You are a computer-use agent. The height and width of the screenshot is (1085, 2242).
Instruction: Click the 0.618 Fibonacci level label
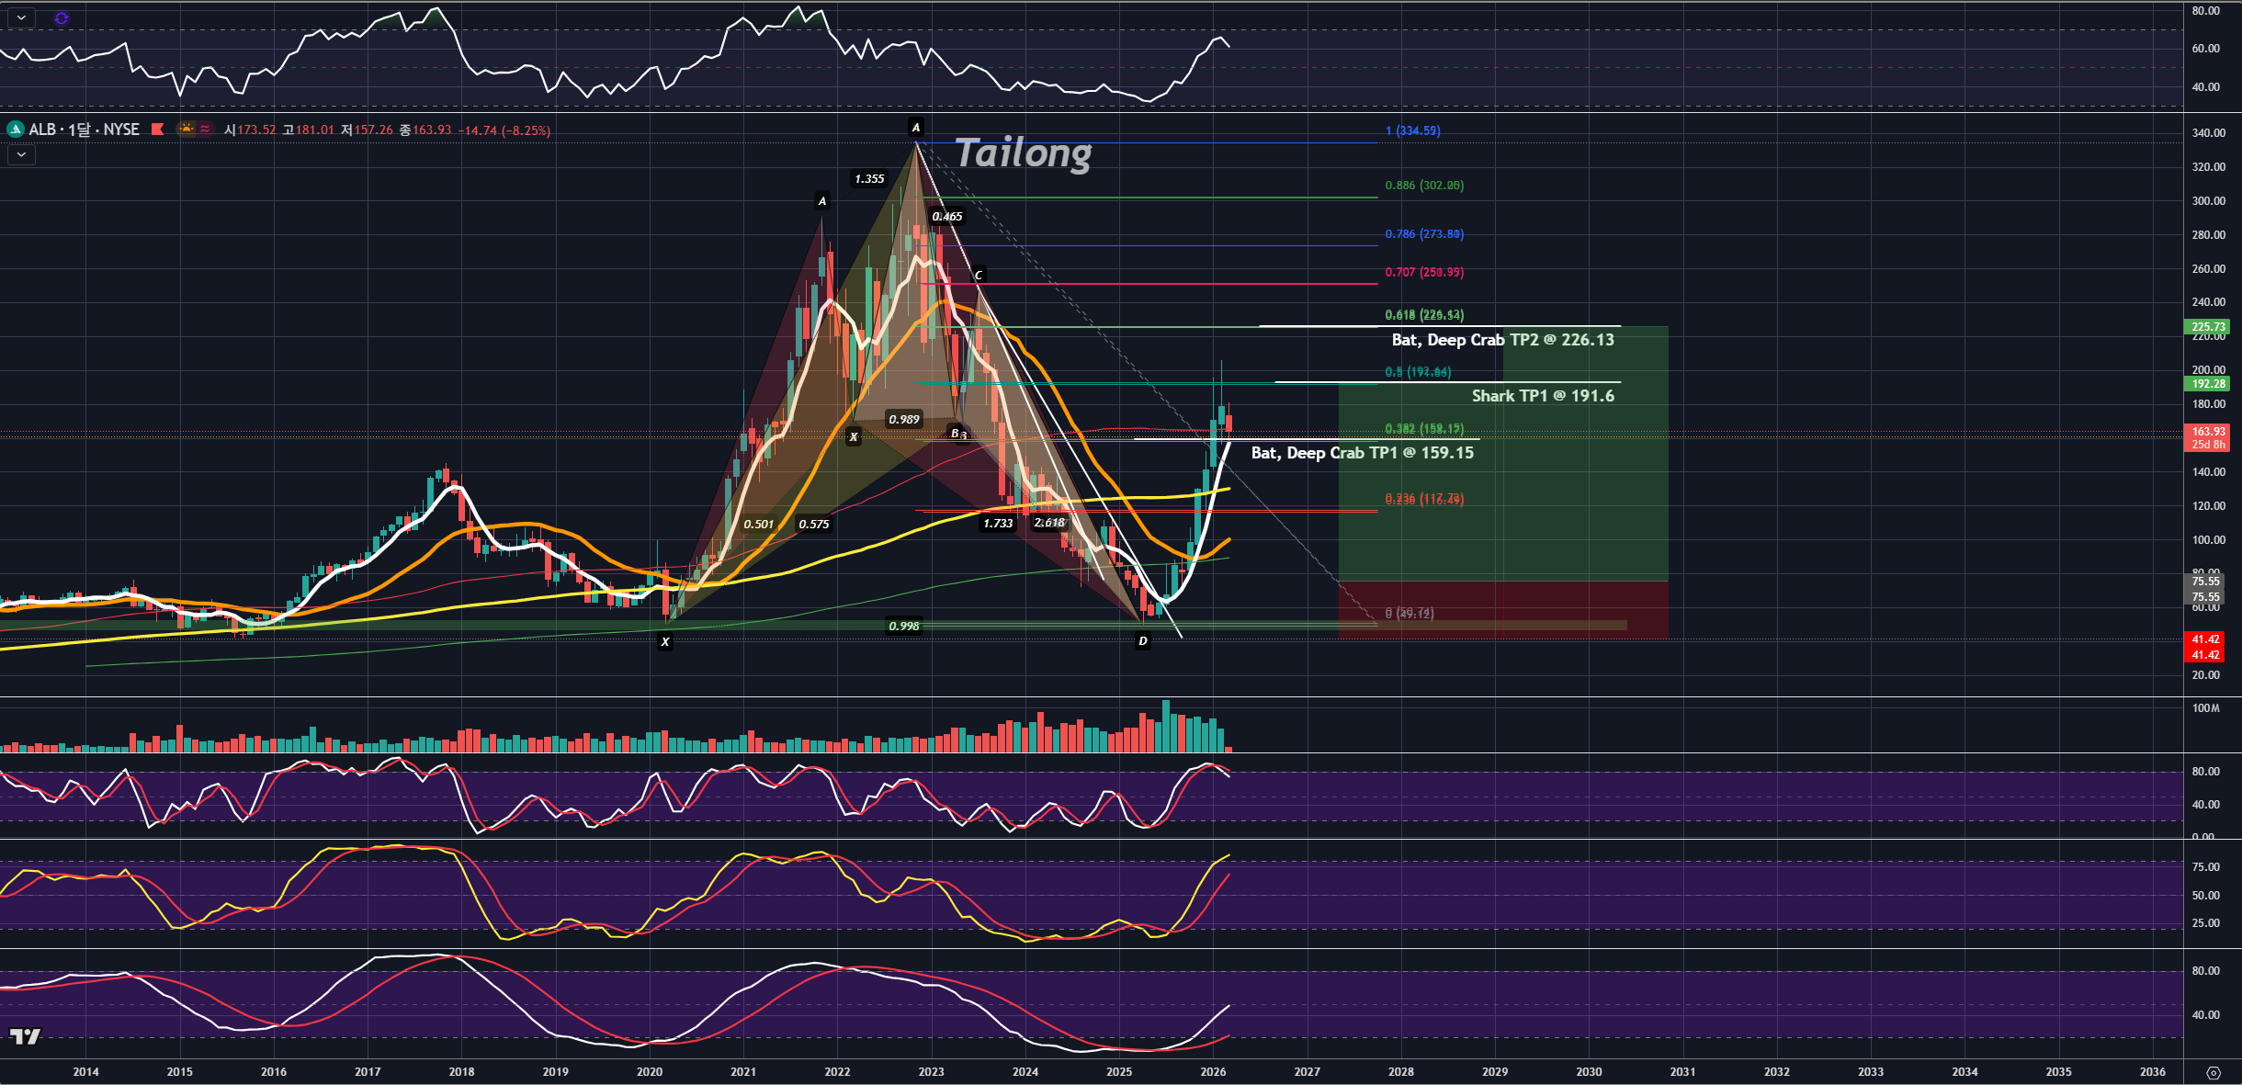(1423, 315)
